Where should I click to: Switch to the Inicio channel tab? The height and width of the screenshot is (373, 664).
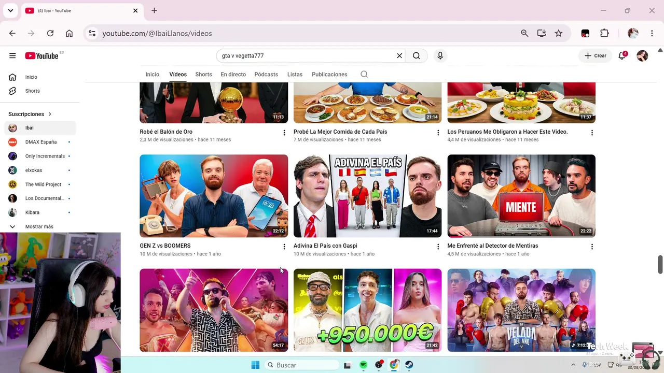pos(153,74)
